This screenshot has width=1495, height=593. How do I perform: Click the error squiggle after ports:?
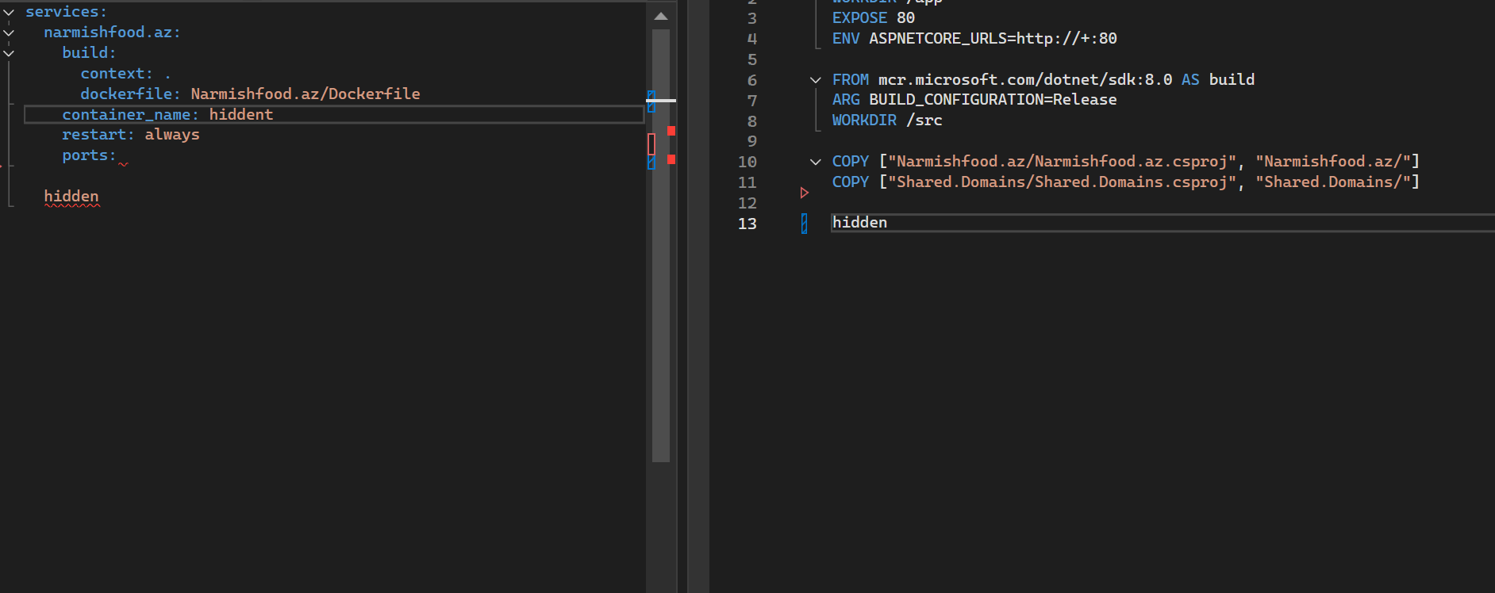click(x=123, y=164)
